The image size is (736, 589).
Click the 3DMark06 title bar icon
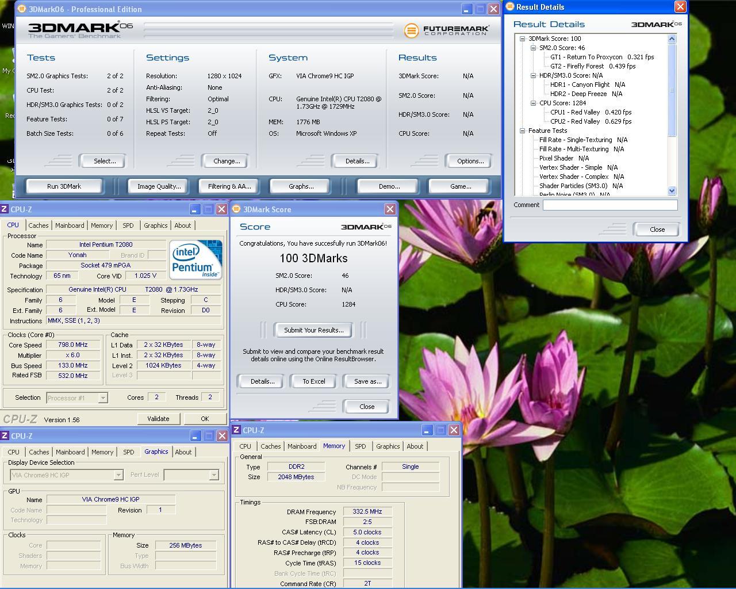pyautogui.click(x=21, y=9)
